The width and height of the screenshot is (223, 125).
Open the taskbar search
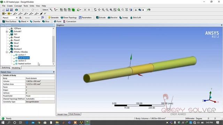pyautogui.click(x=9, y=123)
